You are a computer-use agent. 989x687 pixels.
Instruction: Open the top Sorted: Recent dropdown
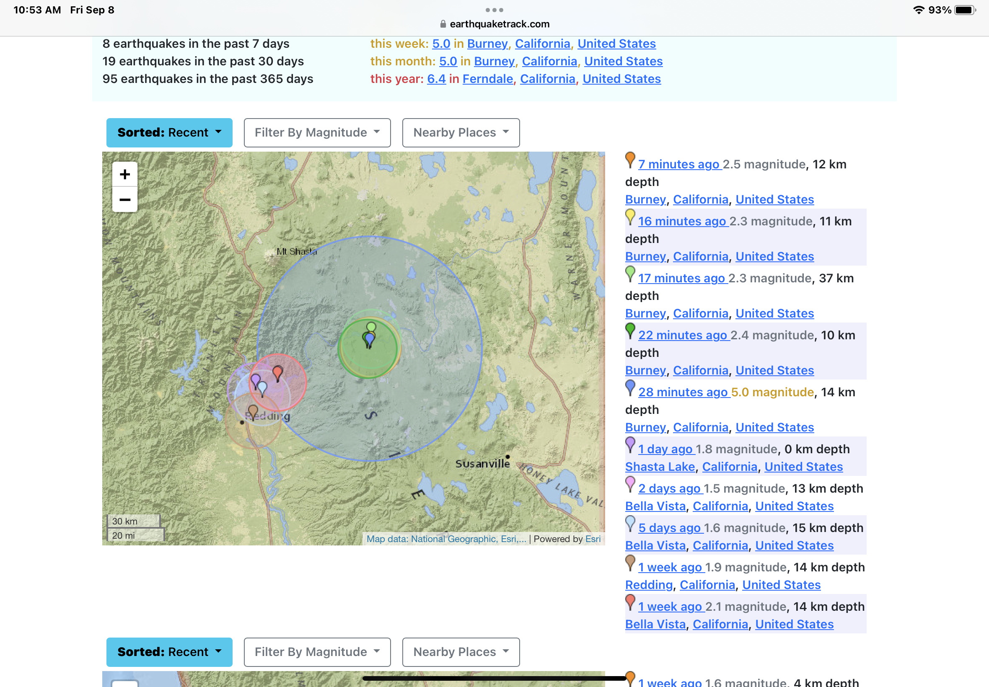(x=169, y=132)
